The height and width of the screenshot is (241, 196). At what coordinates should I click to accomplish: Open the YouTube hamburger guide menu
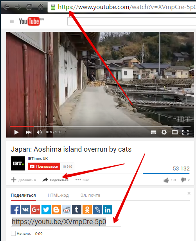pyautogui.click(x=12, y=22)
